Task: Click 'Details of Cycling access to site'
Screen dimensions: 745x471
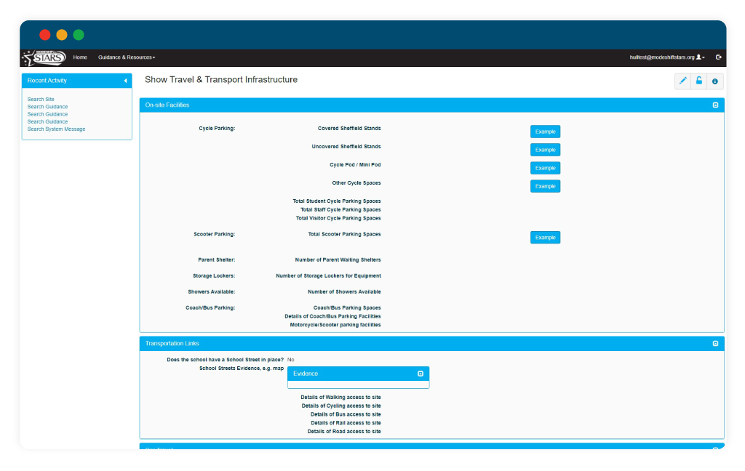Action: 341,406
